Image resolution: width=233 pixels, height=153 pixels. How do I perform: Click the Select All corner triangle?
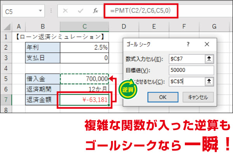pyautogui.click(x=7, y=27)
